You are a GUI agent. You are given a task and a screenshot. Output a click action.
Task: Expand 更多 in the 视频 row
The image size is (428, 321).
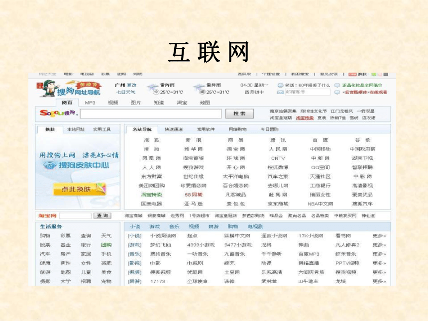(x=379, y=272)
